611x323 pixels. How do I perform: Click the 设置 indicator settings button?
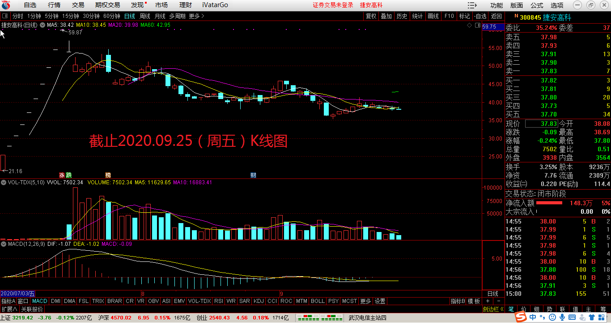point(380,301)
